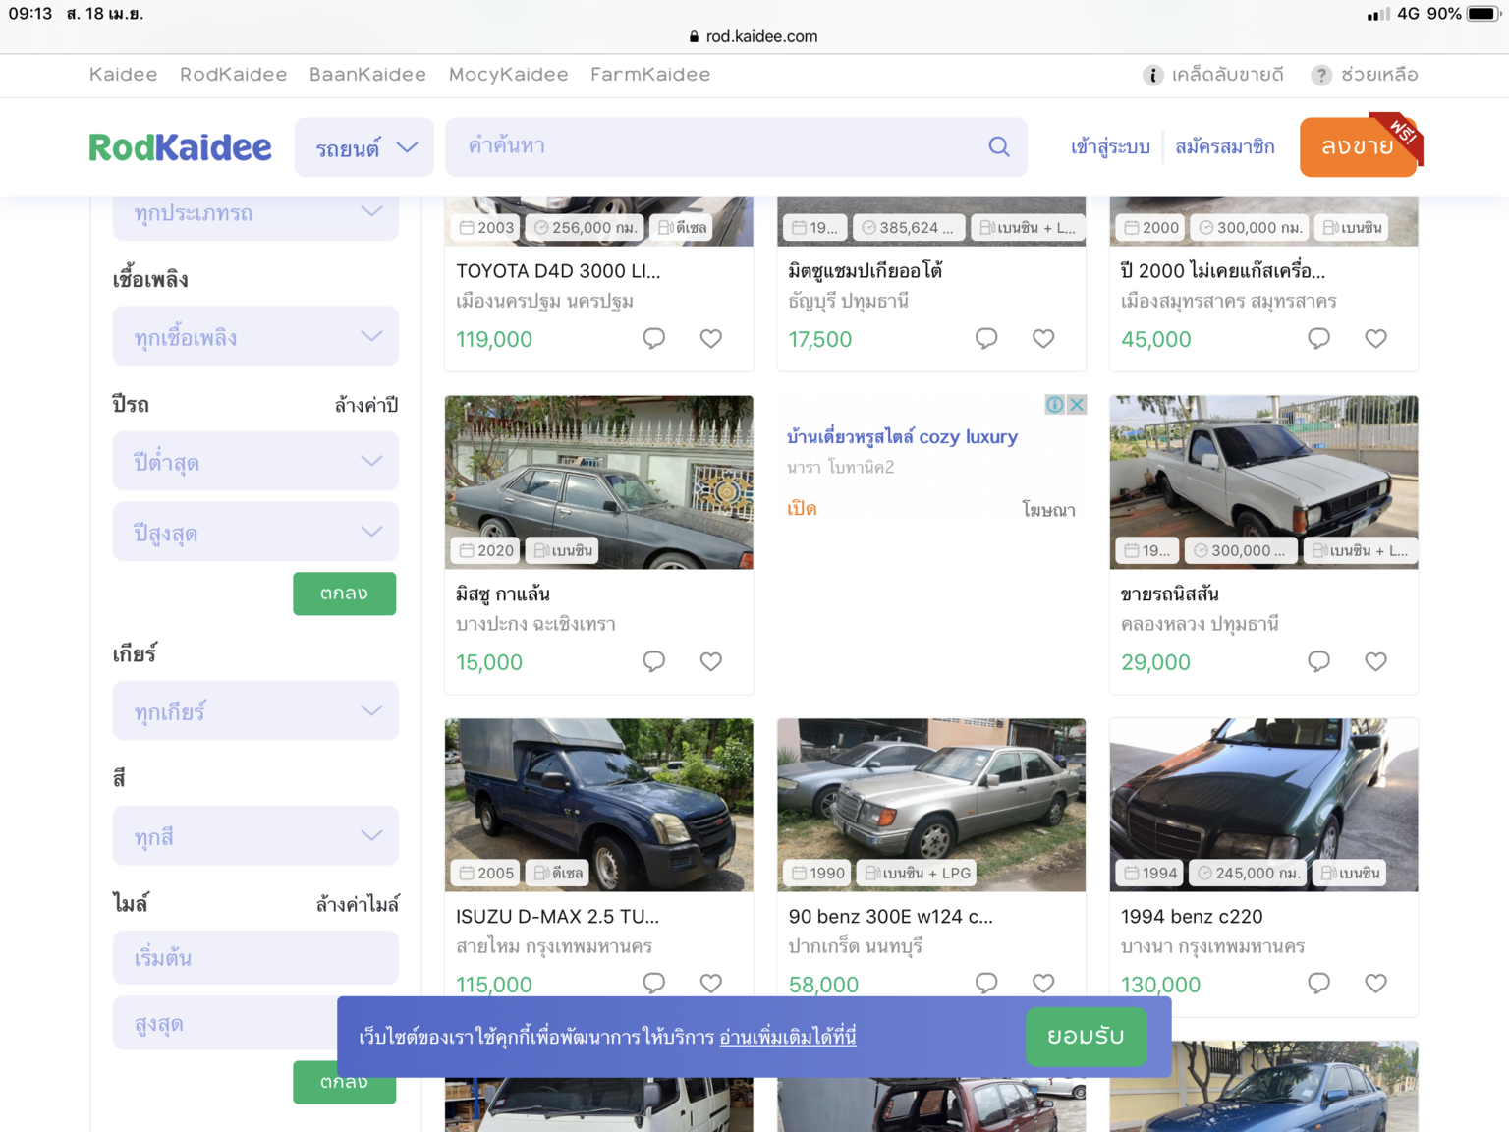Viewport: 1509px width, 1132px height.
Task: Open the ปีสูงสุด maximum year dropdown
Action: tap(255, 532)
